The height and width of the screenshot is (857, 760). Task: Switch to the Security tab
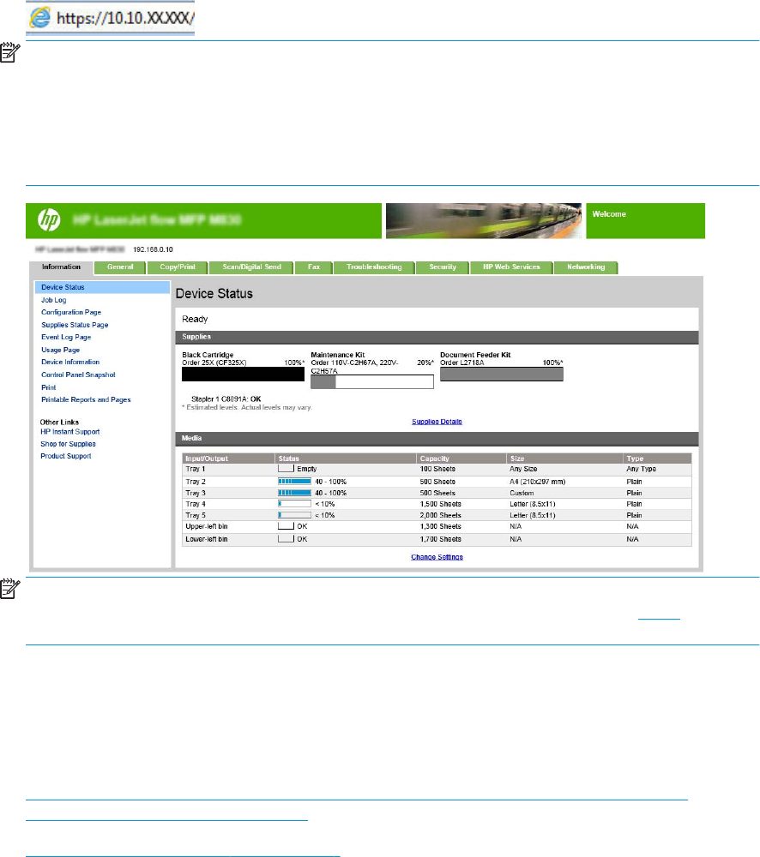point(442,267)
